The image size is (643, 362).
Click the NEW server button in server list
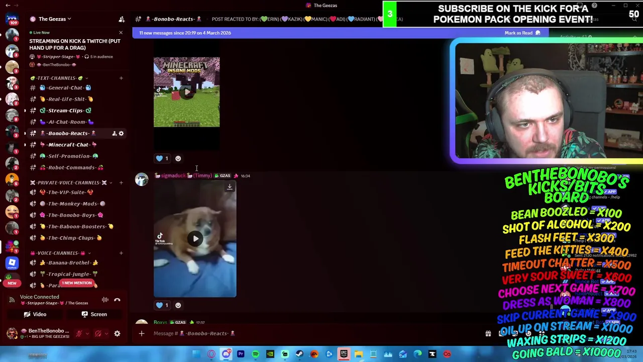[12, 283]
